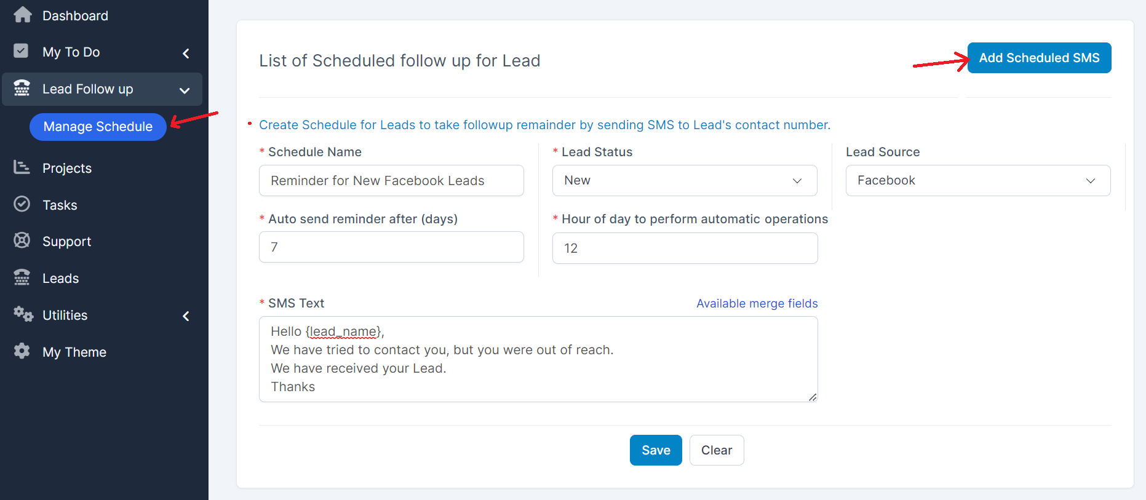Click the Utilities gears icon

pyautogui.click(x=23, y=314)
